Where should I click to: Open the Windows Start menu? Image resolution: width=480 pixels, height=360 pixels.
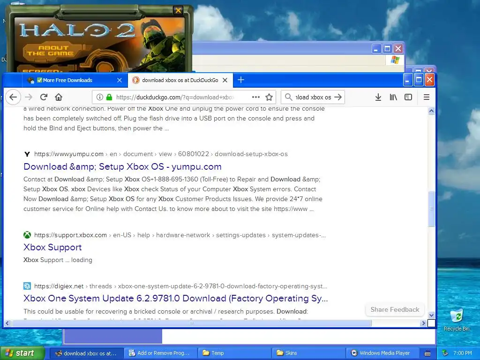click(x=22, y=353)
